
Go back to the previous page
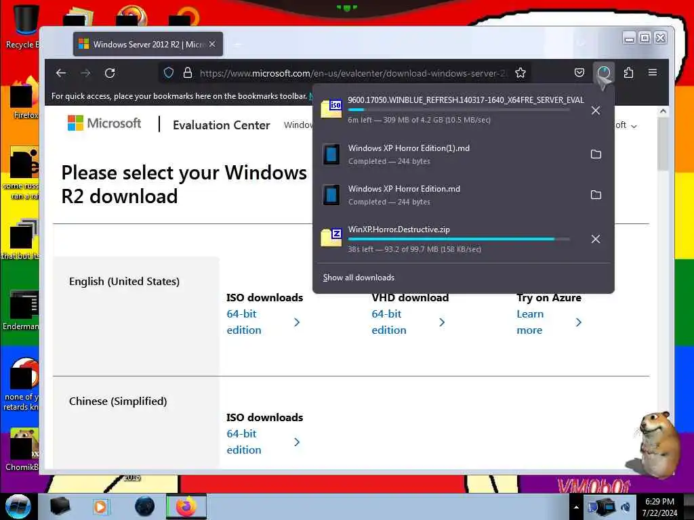[61, 73]
